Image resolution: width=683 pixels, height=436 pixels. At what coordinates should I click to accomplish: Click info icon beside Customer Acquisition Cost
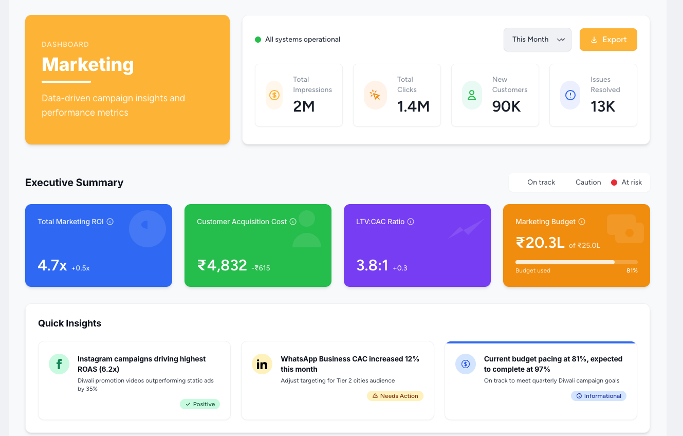[293, 222]
